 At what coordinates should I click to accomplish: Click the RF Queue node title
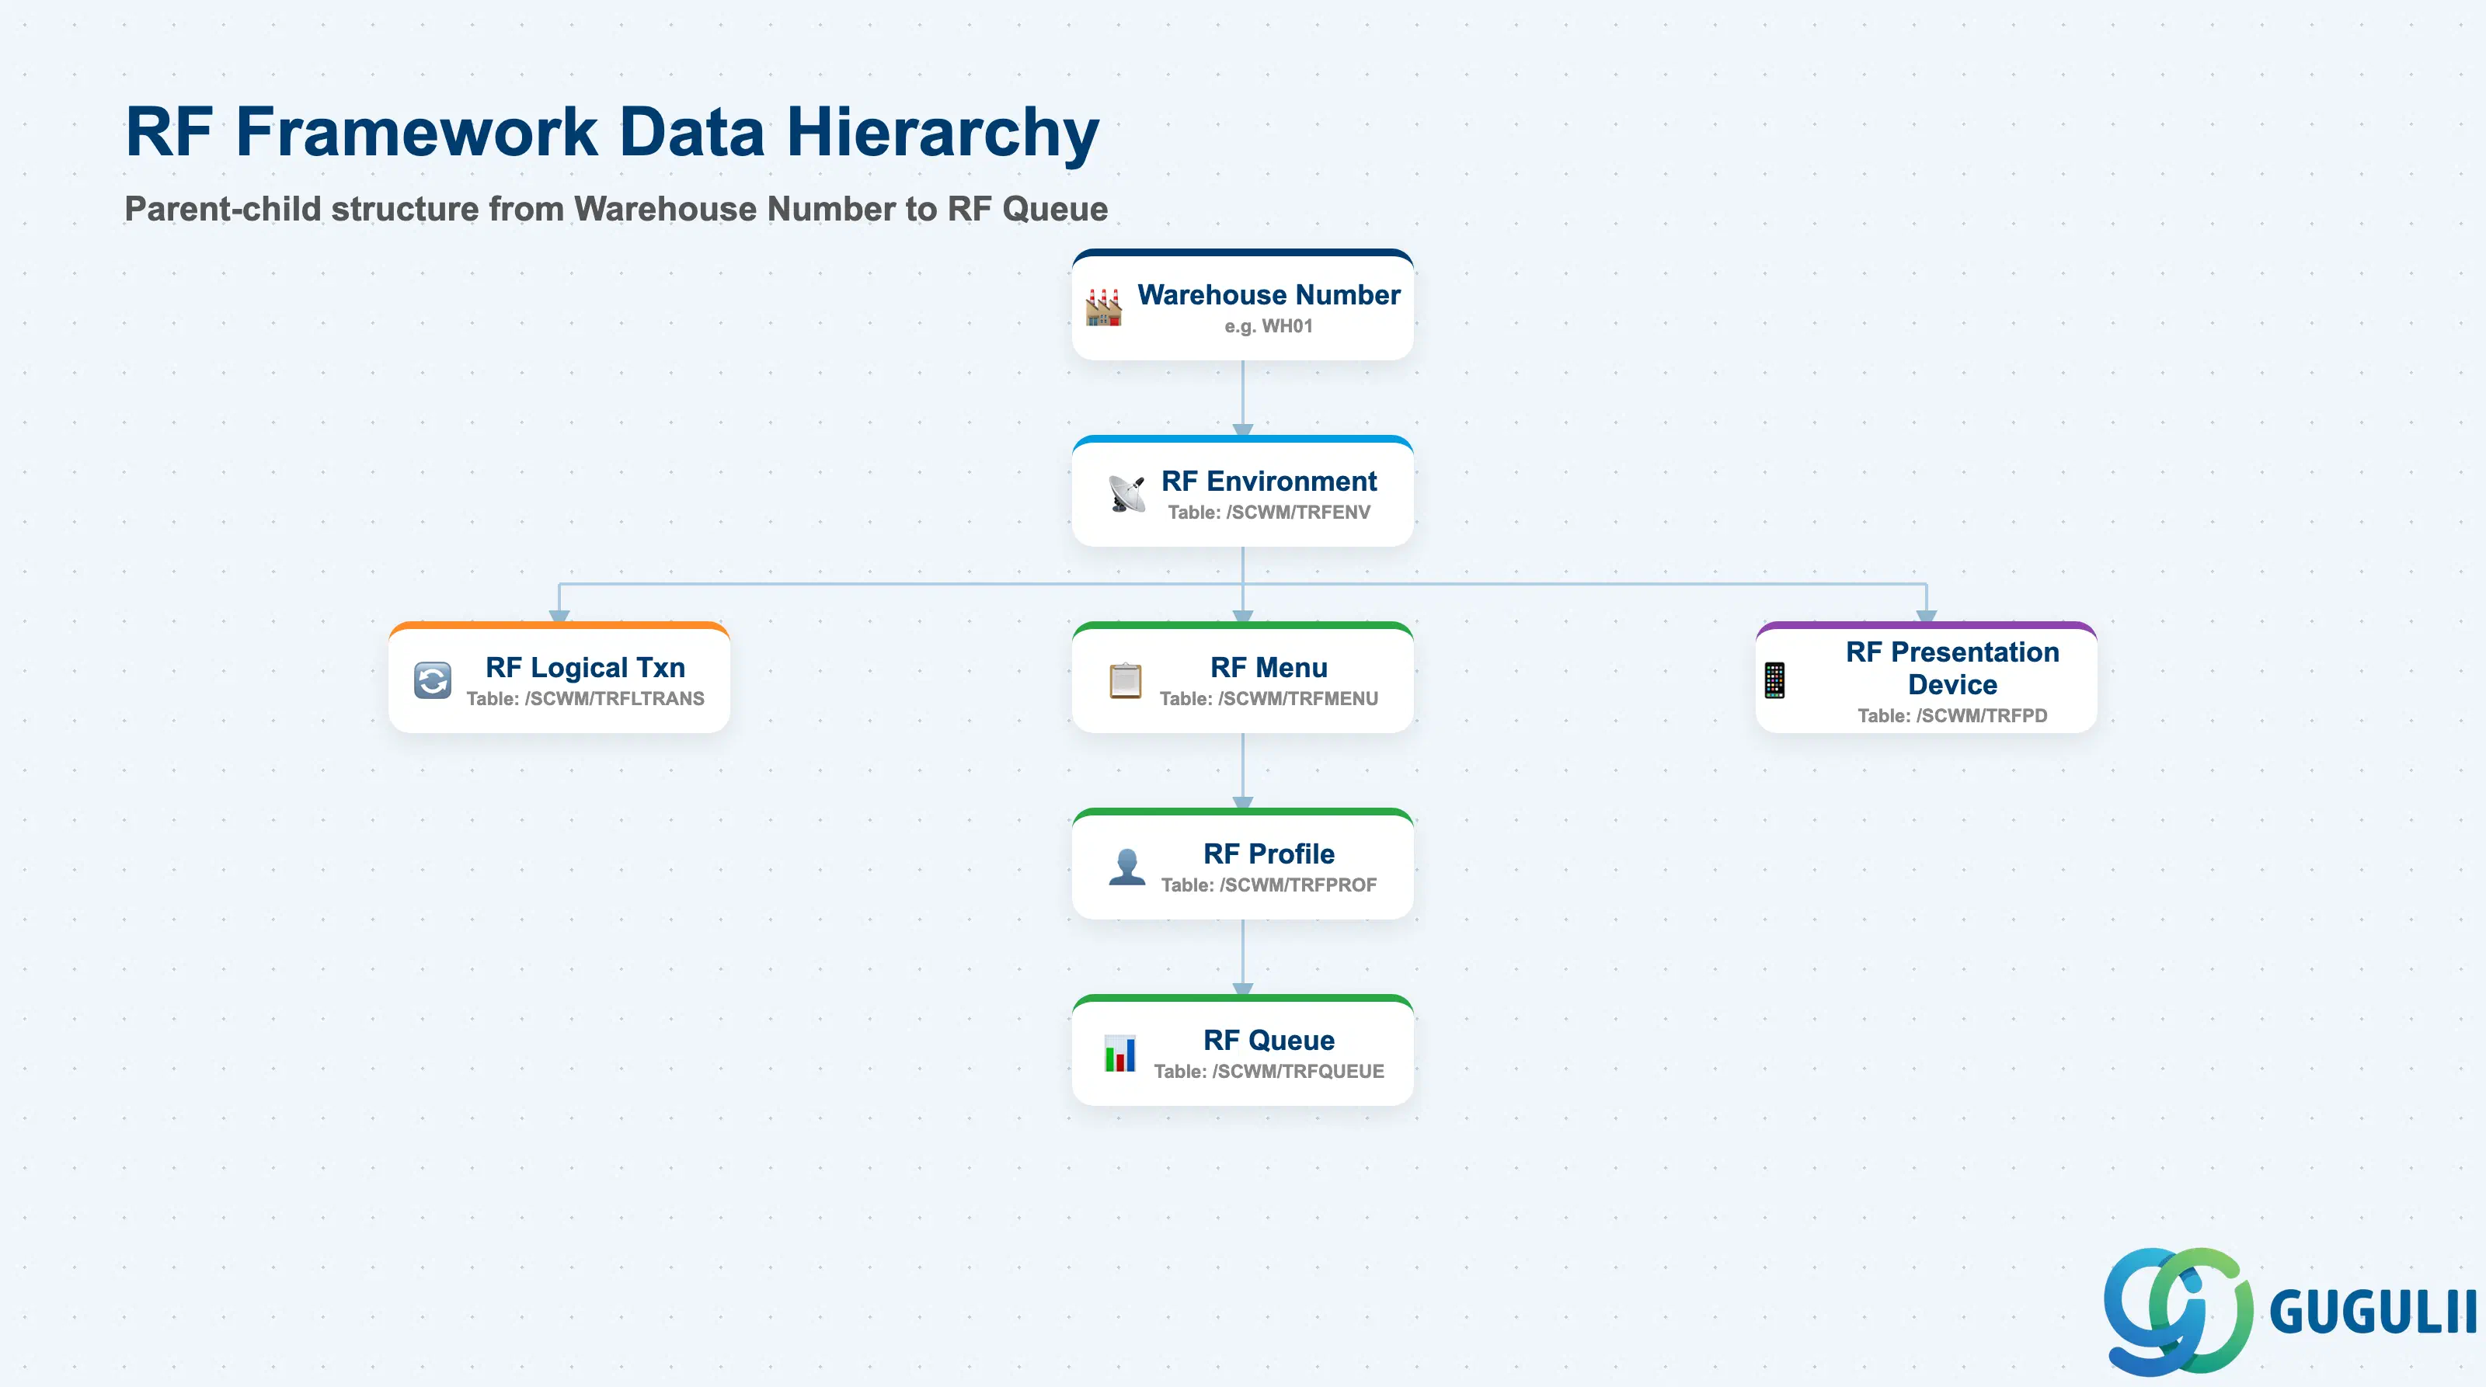1268,1039
